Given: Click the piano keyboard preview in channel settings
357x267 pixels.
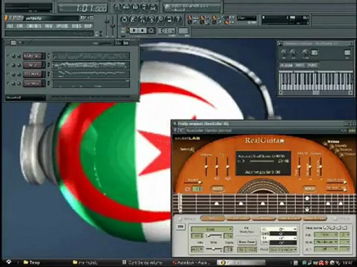Looking at the screenshot, I should pos(316,80).
